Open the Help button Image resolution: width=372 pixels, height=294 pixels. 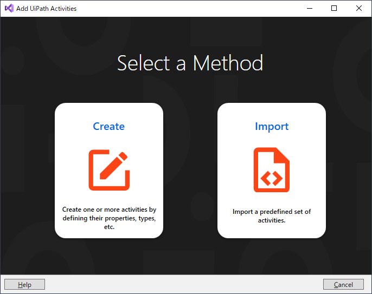[x=25, y=284]
